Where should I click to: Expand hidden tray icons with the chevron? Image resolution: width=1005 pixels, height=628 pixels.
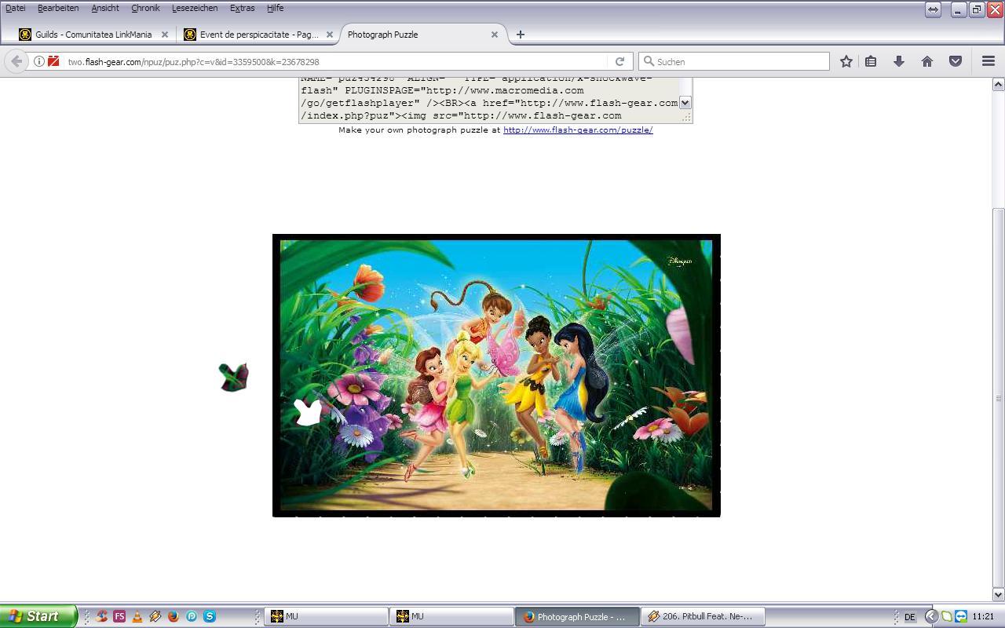point(931,616)
